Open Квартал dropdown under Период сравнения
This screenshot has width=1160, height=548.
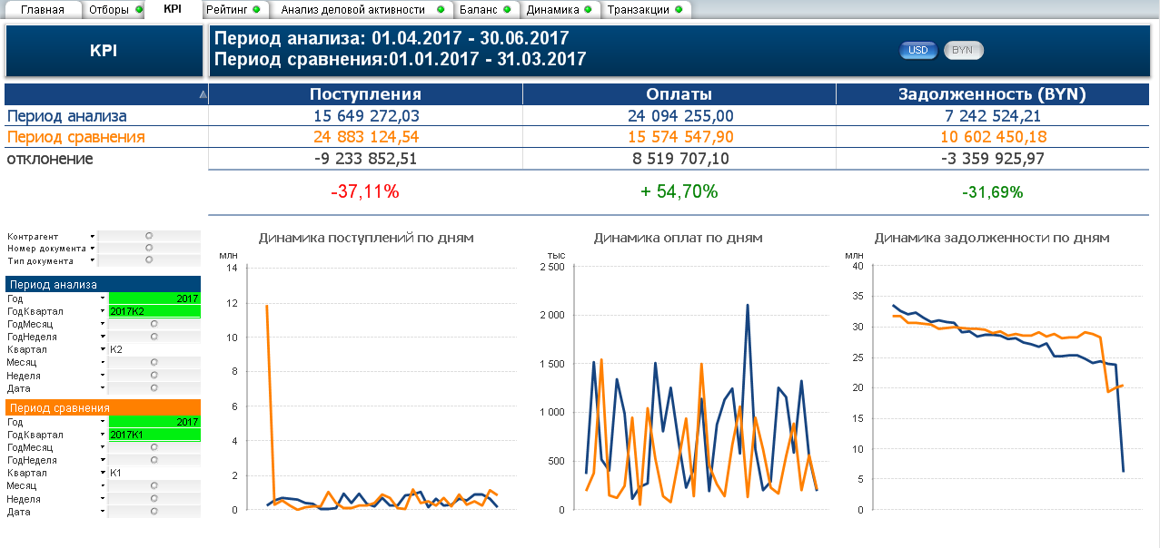(x=103, y=473)
